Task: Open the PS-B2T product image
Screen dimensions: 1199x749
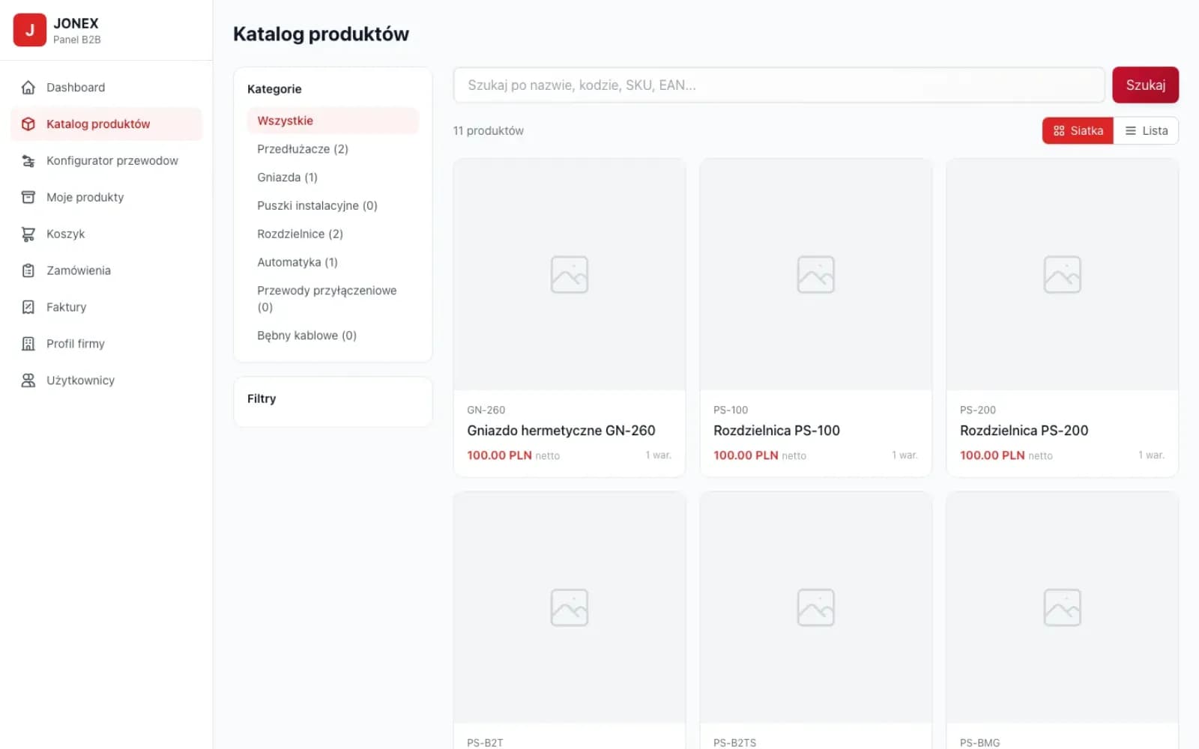Action: point(570,607)
